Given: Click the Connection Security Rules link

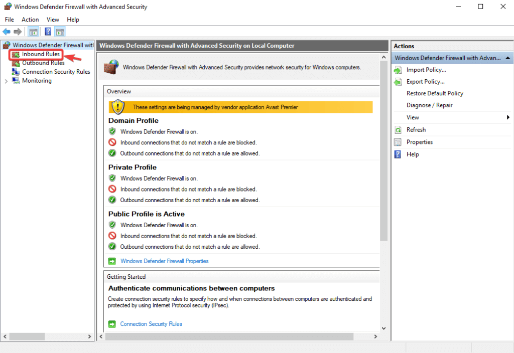Looking at the screenshot, I should tap(151, 324).
